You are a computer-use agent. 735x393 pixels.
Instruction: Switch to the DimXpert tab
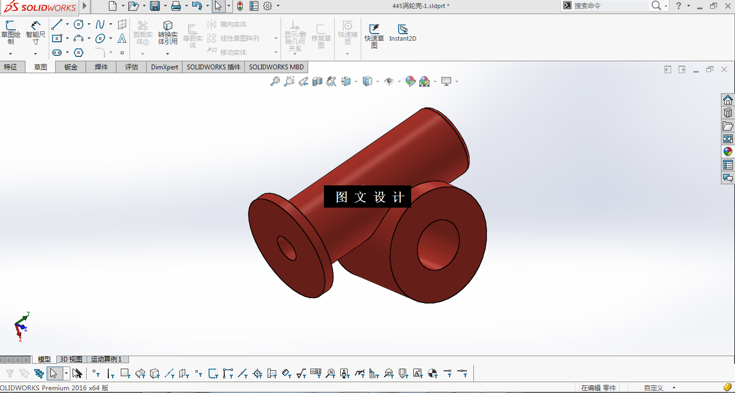[165, 67]
